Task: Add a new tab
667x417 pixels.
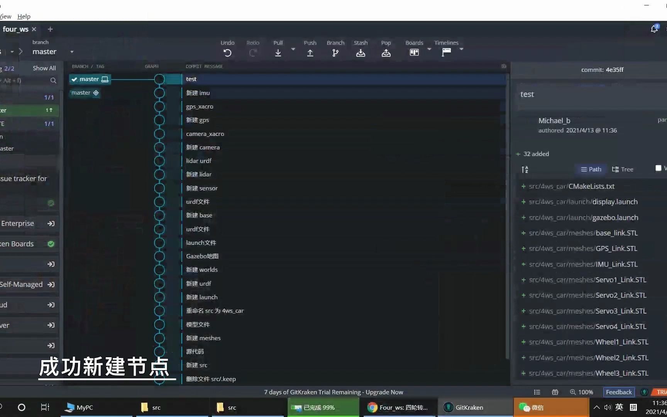Action: pyautogui.click(x=50, y=29)
